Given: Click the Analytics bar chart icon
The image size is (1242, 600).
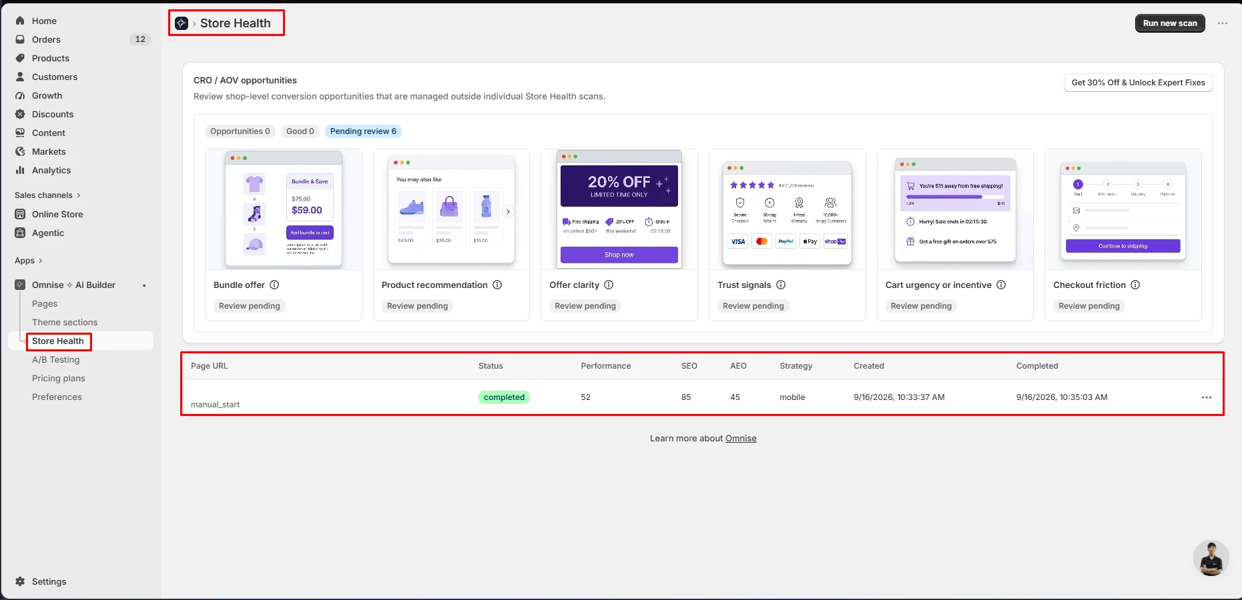Looking at the screenshot, I should click(x=20, y=170).
